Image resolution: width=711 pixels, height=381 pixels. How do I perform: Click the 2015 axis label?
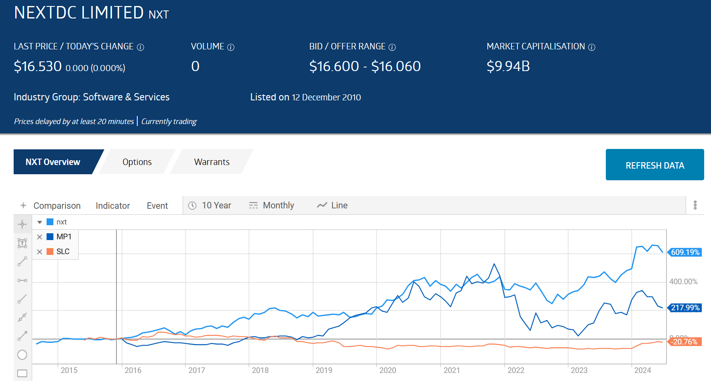tap(69, 370)
